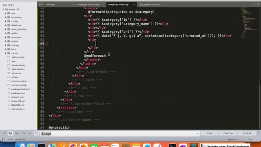The width and height of the screenshot is (261, 147).
Task: Toggle highlight matches option
Action: [x=36, y=134]
